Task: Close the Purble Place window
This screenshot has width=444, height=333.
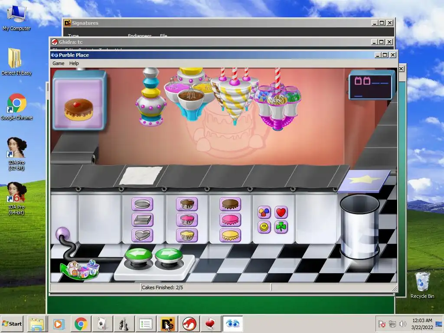Action: tap(393, 55)
